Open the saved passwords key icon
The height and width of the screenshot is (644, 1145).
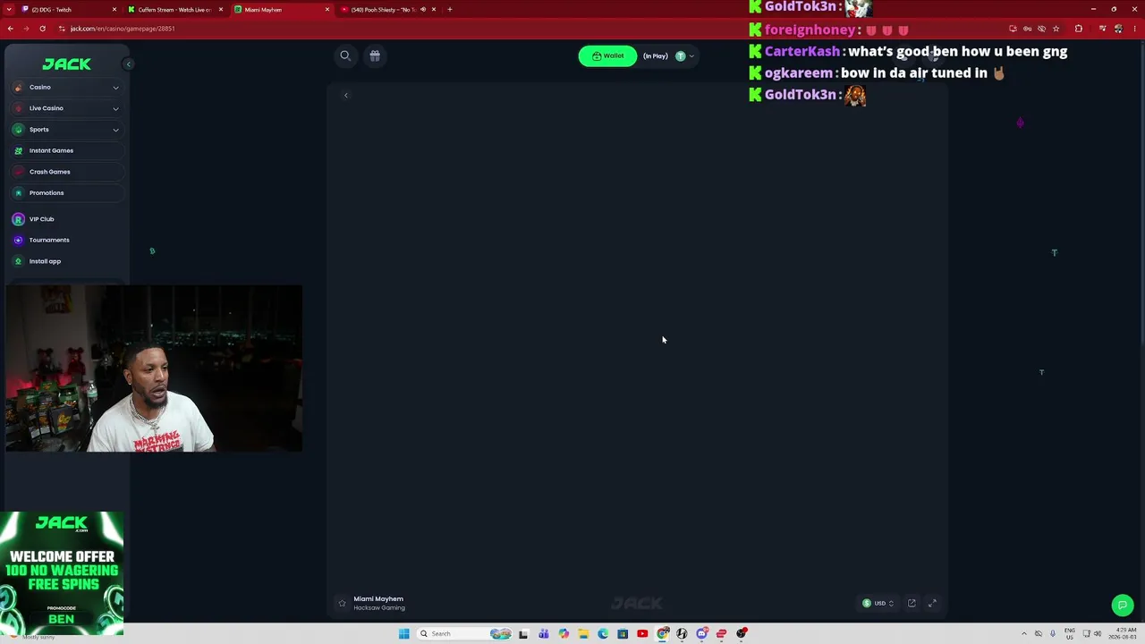pyautogui.click(x=1027, y=29)
